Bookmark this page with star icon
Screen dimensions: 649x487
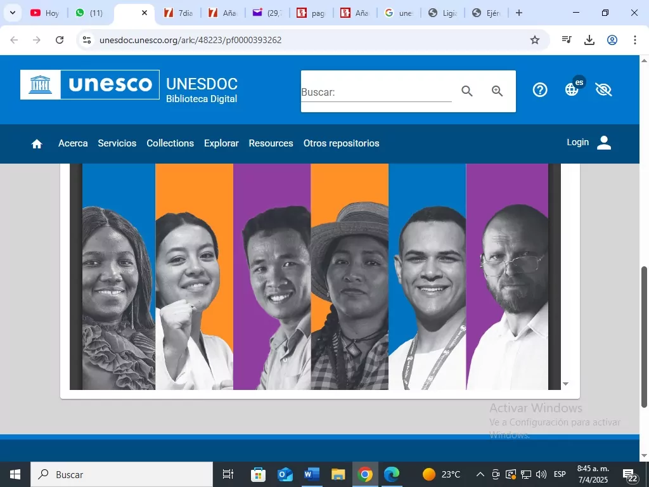[535, 40]
